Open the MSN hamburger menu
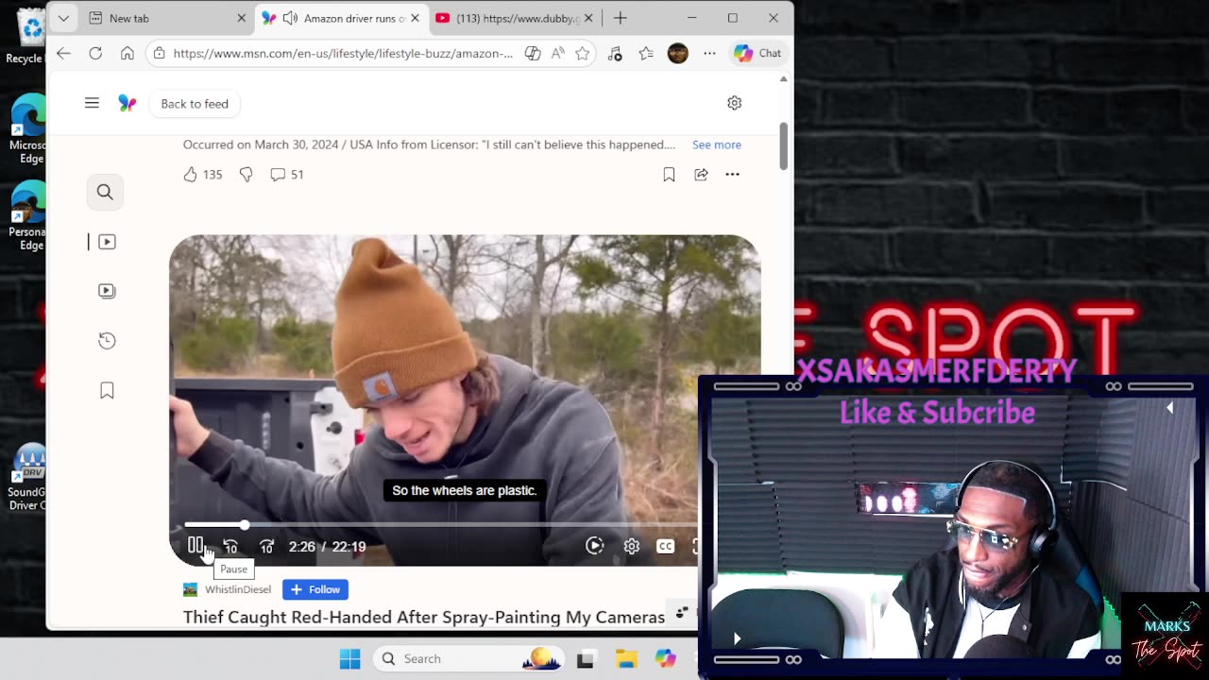The height and width of the screenshot is (680, 1209). point(92,103)
